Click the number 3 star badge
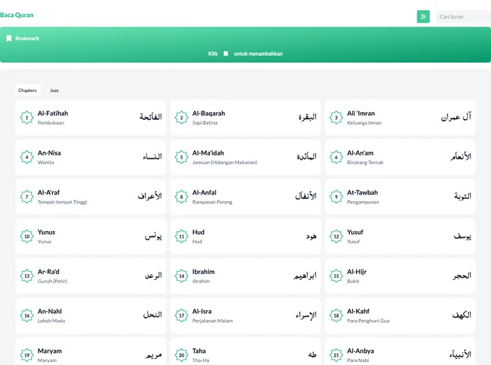This screenshot has width=491, height=365. pos(336,118)
